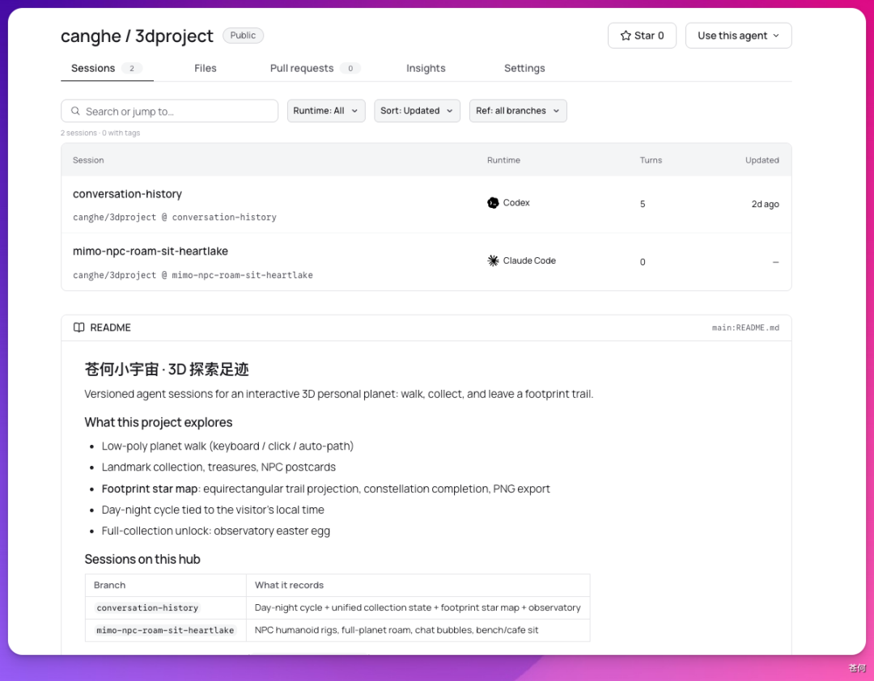The image size is (874, 681).
Task: Open the Insights tab
Action: (x=426, y=68)
